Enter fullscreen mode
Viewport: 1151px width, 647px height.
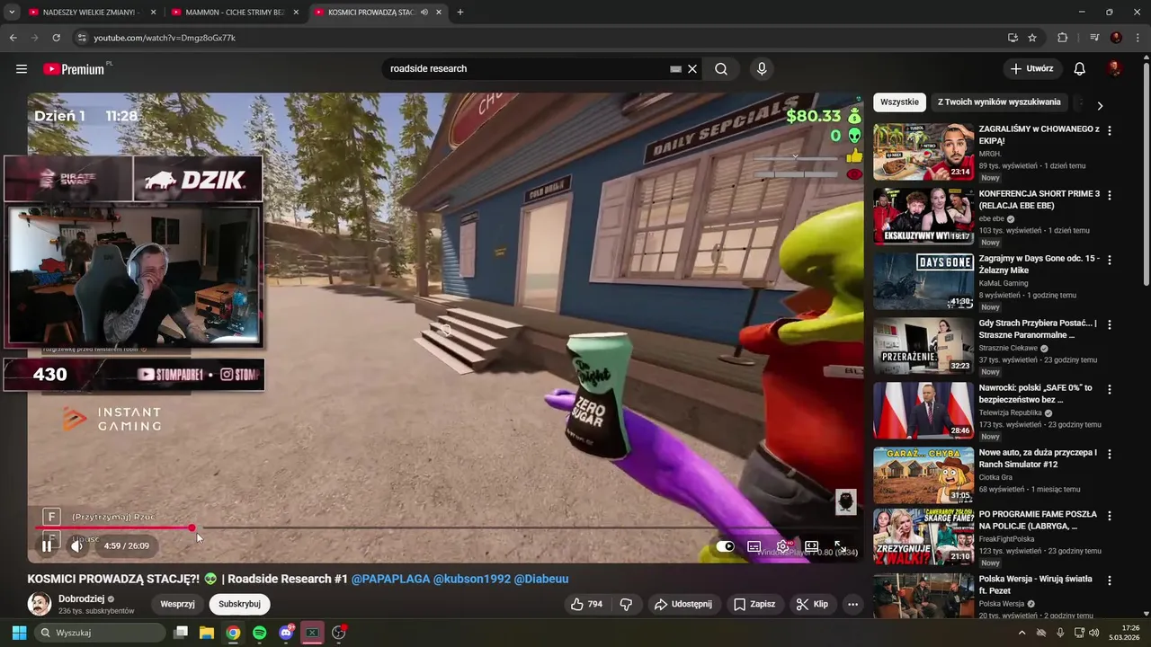coord(840,546)
